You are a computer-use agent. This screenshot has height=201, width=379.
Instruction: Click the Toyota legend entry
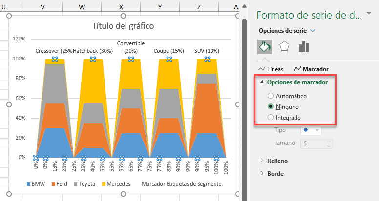84,184
